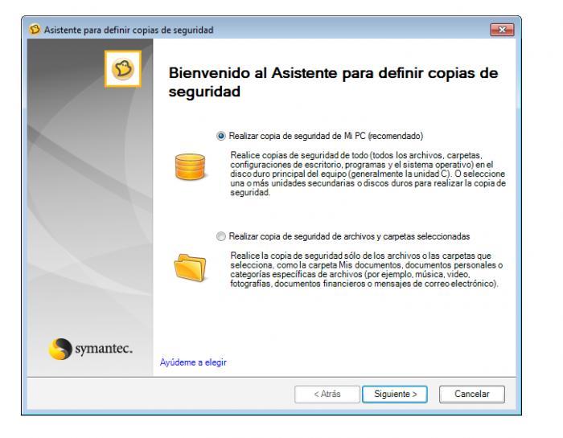Click the Siguiente button
This screenshot has width=563, height=438.
tap(395, 394)
